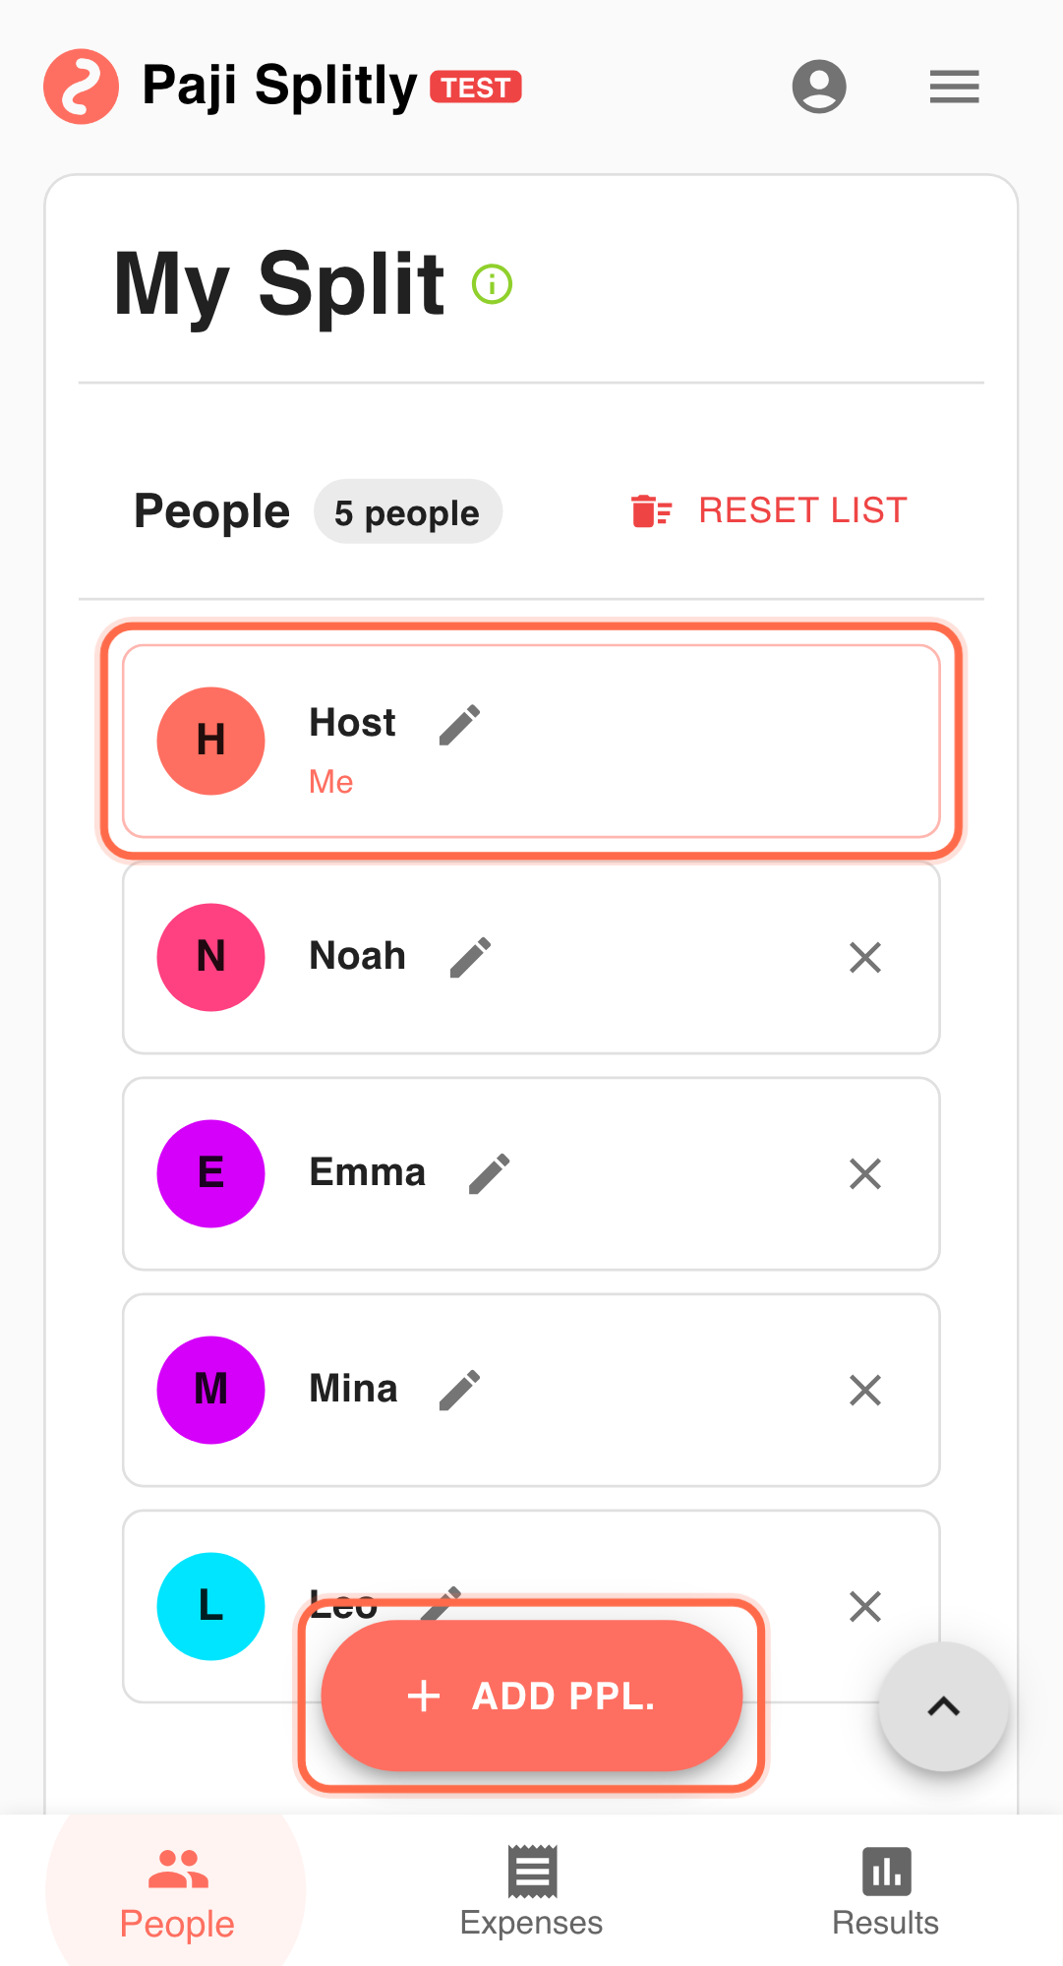
Task: Switch to the Results tab
Action: coord(885,1890)
